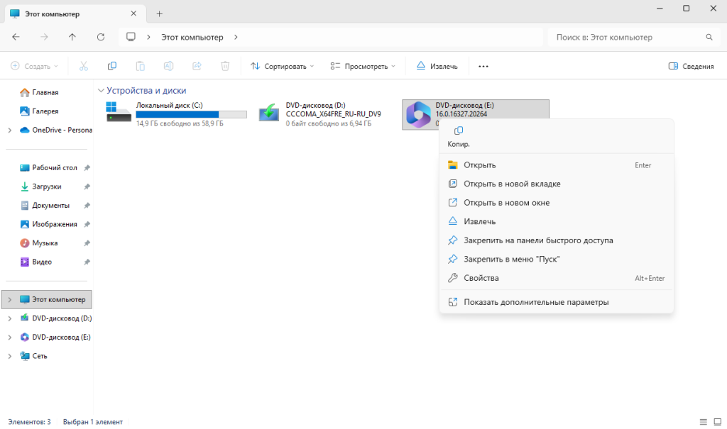
Task: Unpin Загрузки from quick access
Action: [x=87, y=186]
